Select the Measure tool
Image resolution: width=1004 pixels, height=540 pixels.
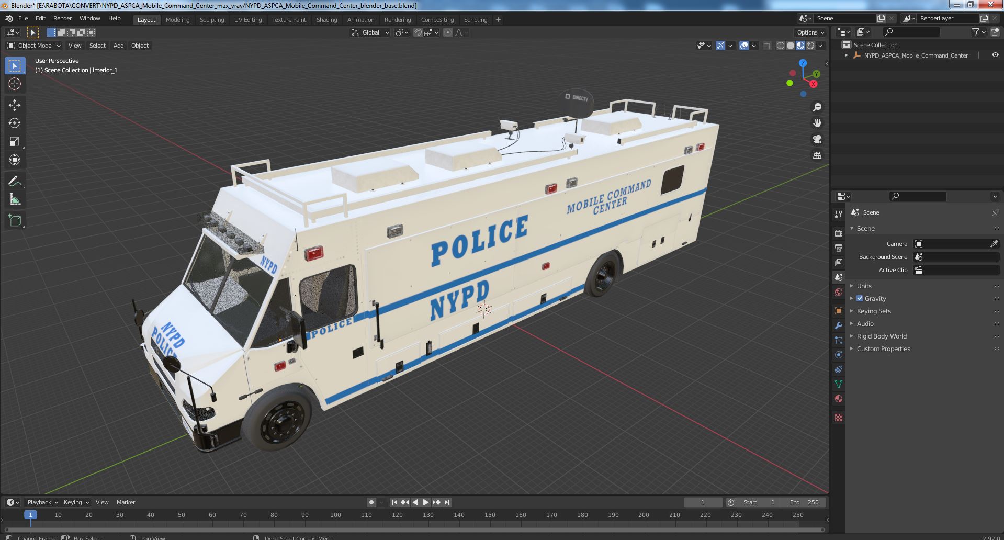[15, 200]
